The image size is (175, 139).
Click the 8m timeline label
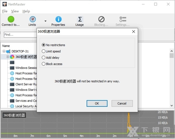pyautogui.click(x=15, y=136)
